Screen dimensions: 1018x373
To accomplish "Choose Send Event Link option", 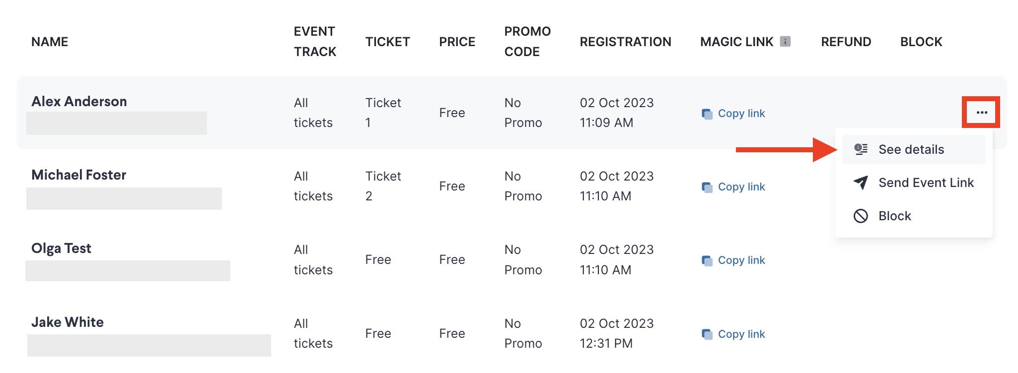I will (914, 183).
